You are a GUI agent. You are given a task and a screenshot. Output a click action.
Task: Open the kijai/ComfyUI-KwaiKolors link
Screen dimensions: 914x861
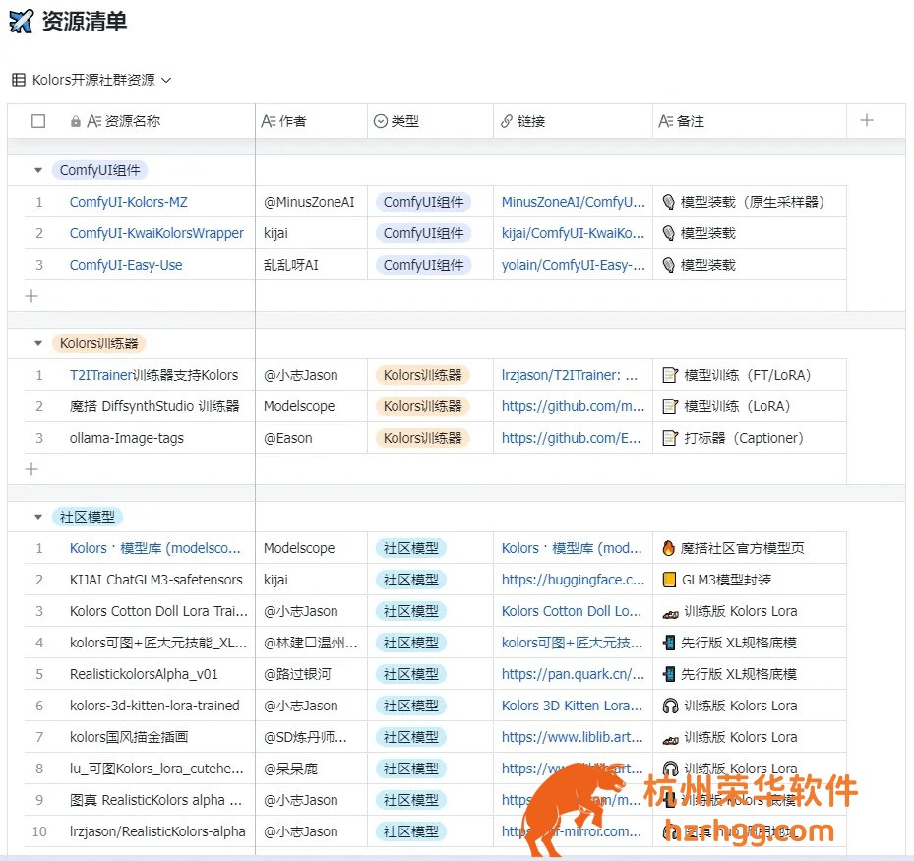point(573,233)
